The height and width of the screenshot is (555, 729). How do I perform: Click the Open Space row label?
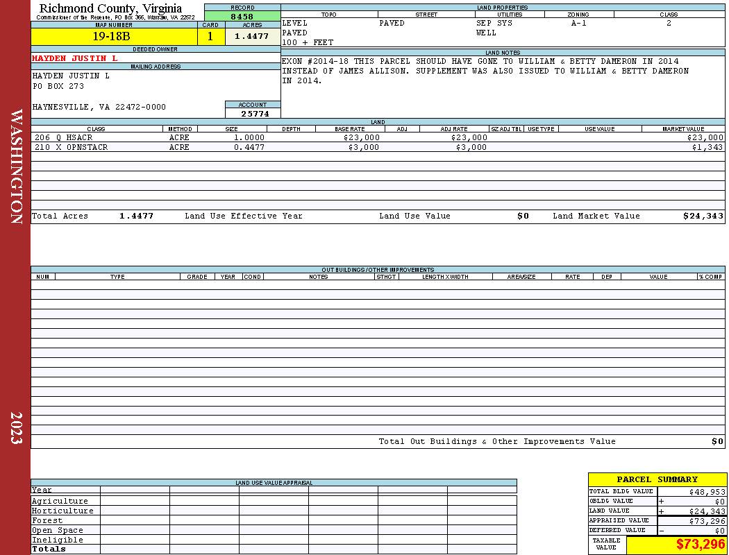(x=57, y=531)
